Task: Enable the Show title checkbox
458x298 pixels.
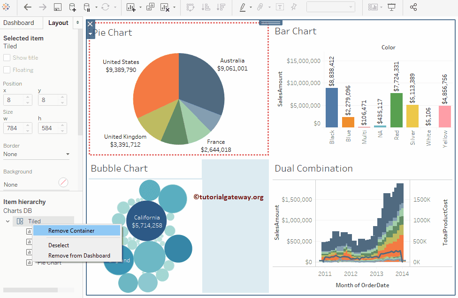Action: point(7,58)
